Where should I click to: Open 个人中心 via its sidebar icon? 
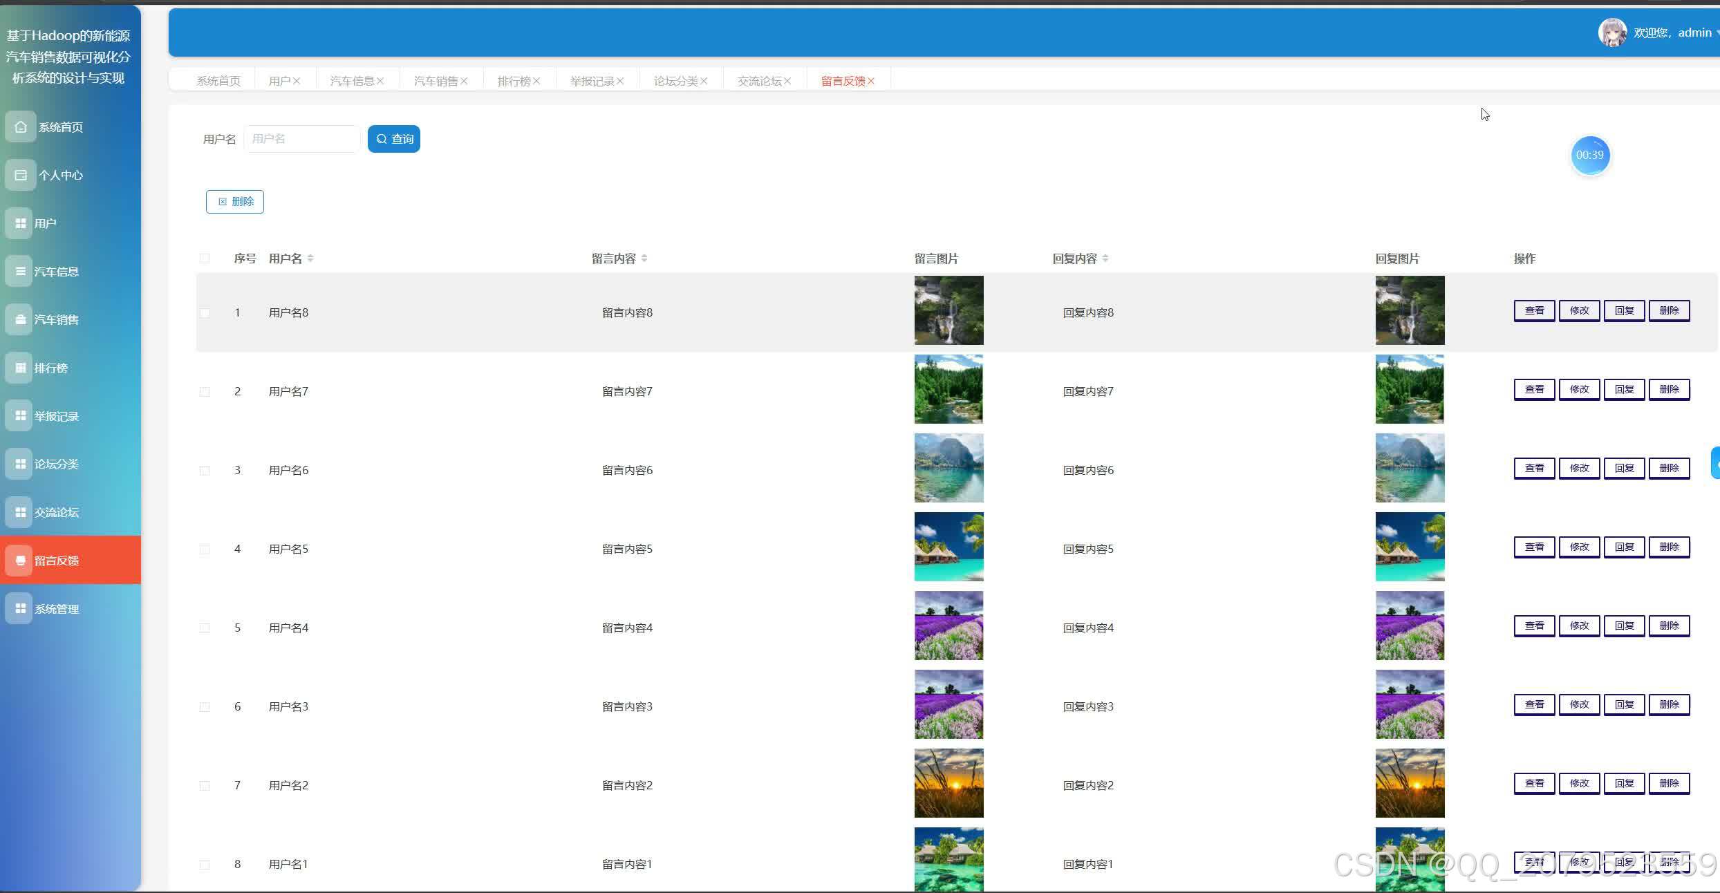tap(21, 176)
